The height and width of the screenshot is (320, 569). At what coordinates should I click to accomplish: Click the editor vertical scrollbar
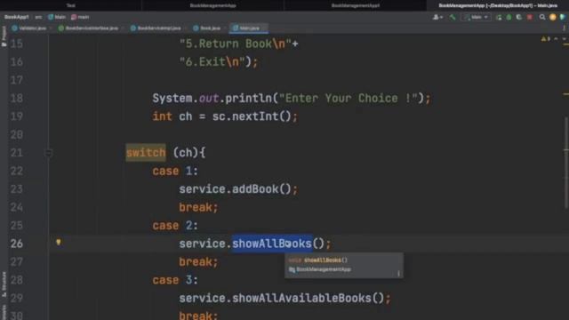tap(565, 163)
